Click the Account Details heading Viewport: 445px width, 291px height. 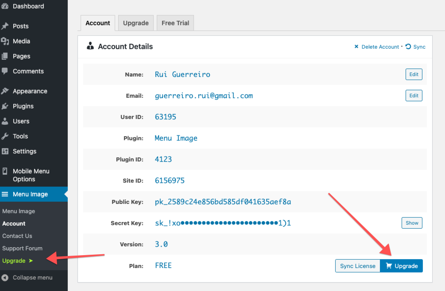(125, 46)
